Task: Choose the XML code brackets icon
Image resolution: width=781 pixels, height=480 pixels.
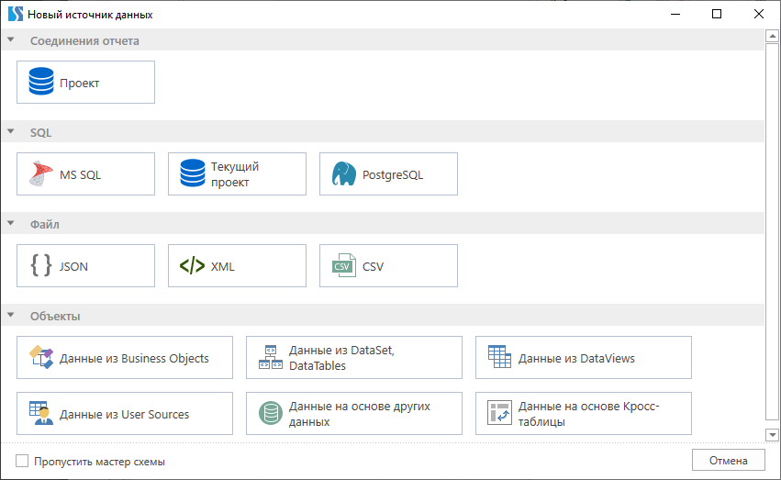Action: coord(193,266)
